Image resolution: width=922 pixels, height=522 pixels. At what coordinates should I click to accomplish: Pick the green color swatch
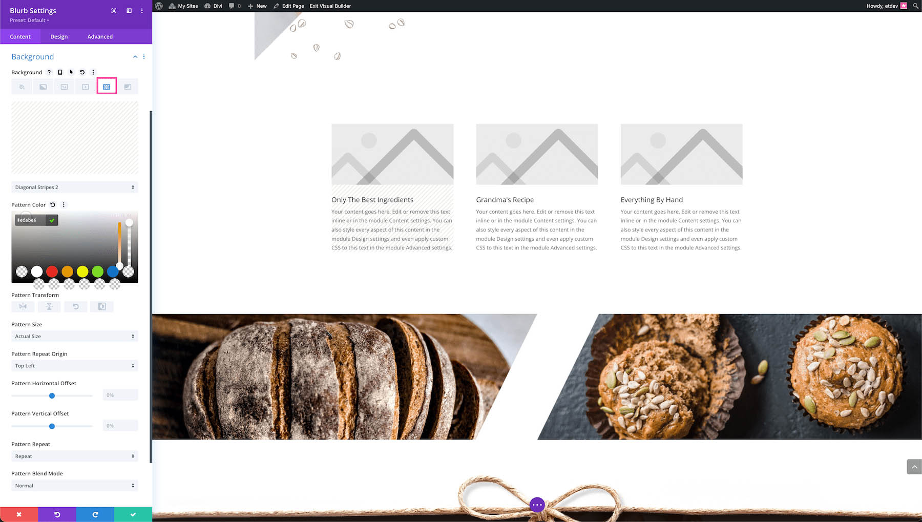click(x=98, y=272)
